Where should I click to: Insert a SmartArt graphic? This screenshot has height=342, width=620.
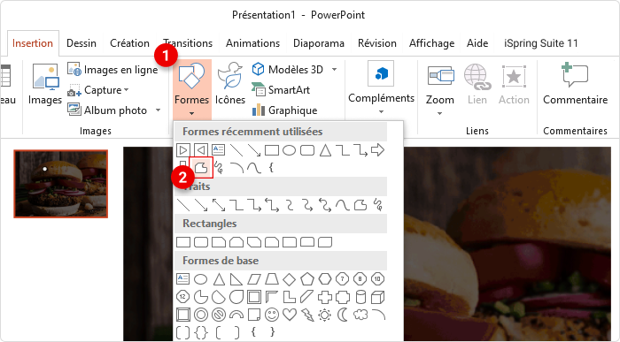(281, 90)
